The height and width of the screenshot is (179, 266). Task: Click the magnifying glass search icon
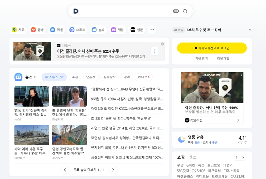point(185,11)
